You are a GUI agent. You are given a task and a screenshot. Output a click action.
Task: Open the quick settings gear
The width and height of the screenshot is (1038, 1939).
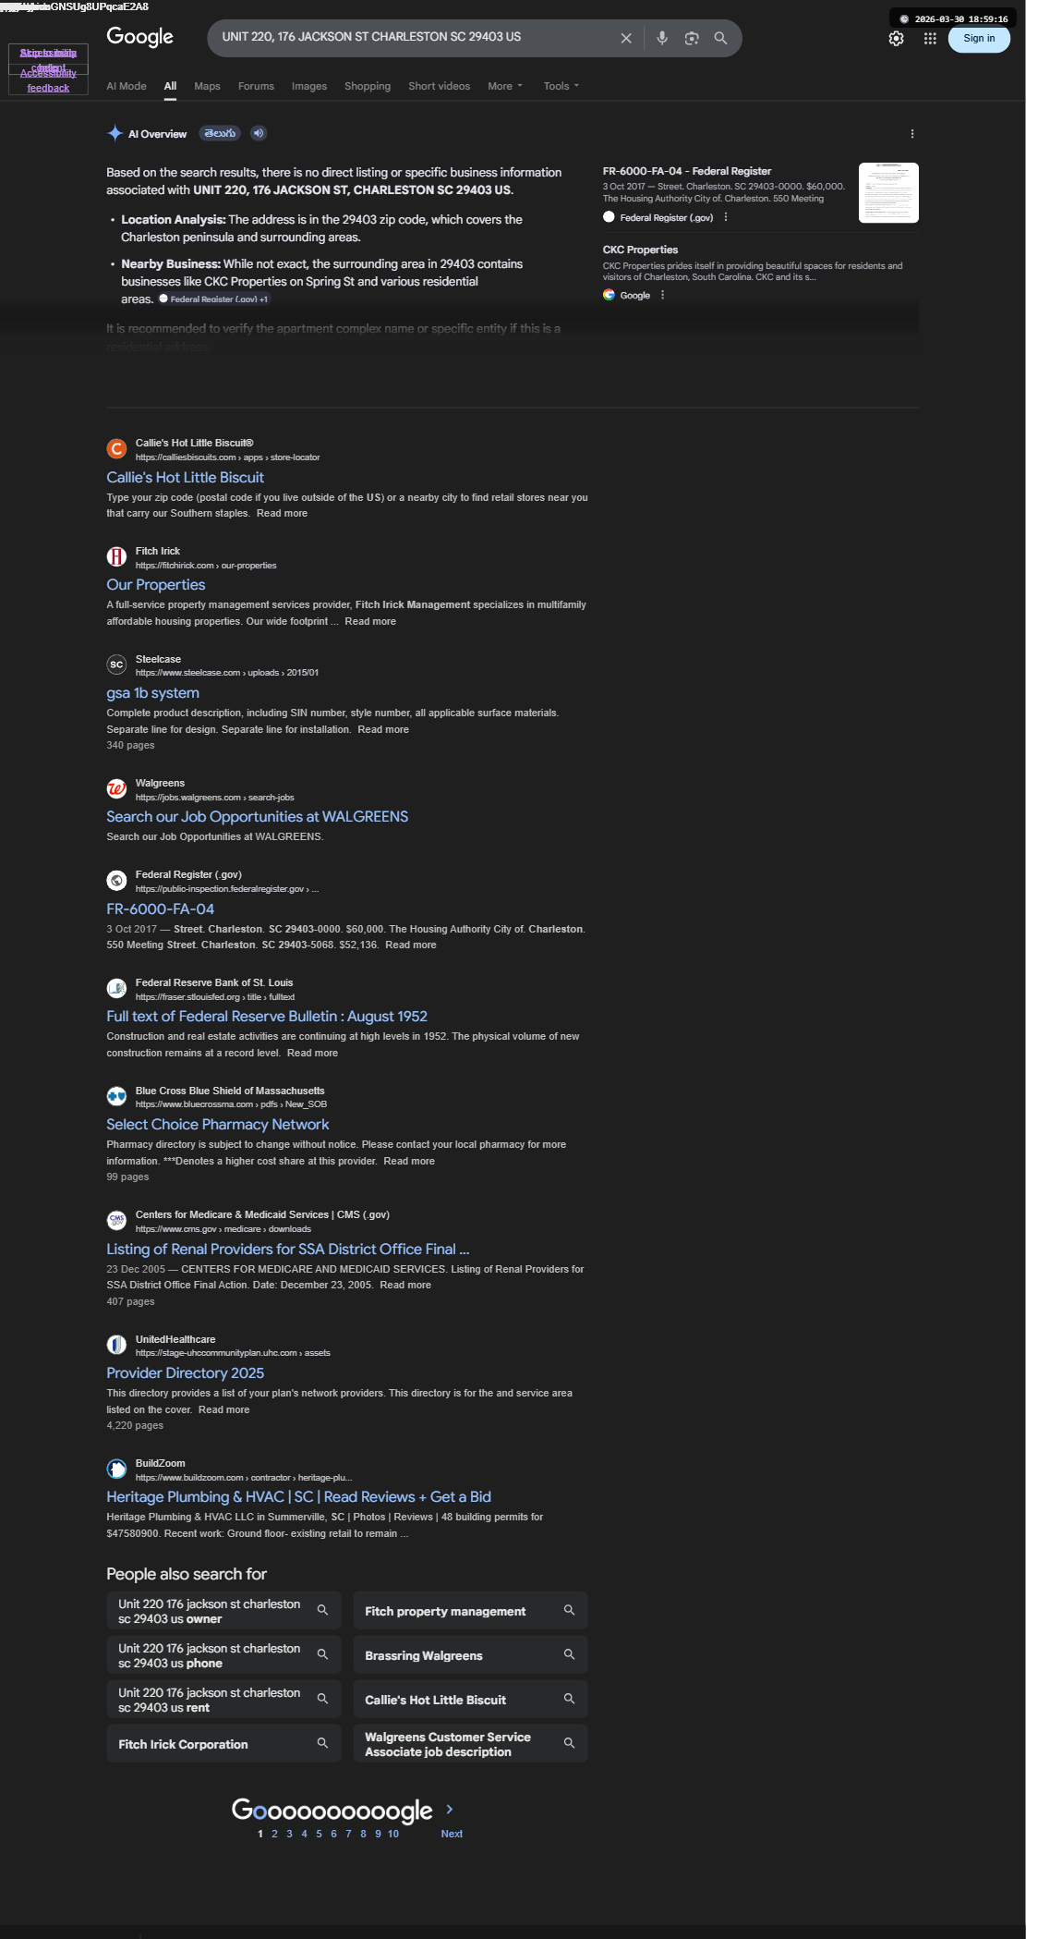point(896,39)
